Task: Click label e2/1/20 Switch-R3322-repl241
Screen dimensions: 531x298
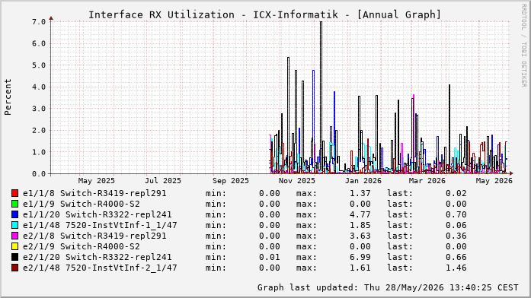Action: (98, 257)
